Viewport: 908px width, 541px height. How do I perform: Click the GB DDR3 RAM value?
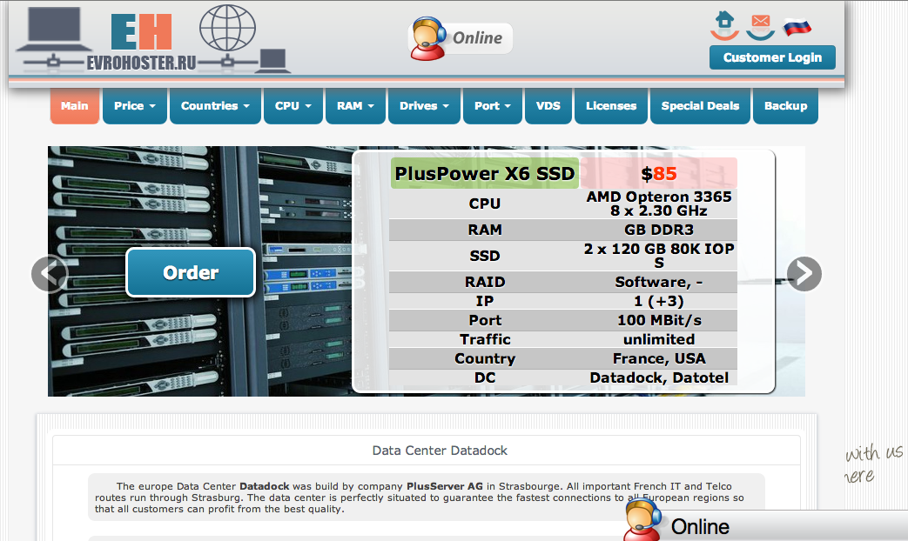click(659, 230)
